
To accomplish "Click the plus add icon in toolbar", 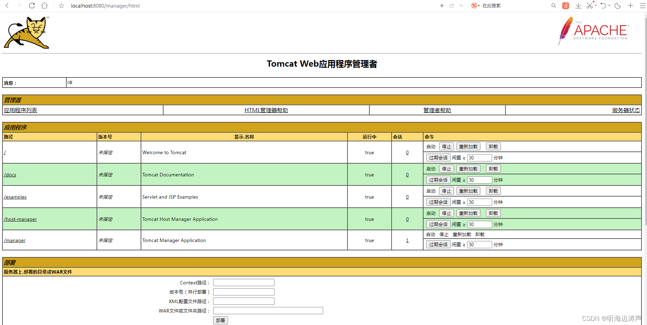I will point(631,6).
